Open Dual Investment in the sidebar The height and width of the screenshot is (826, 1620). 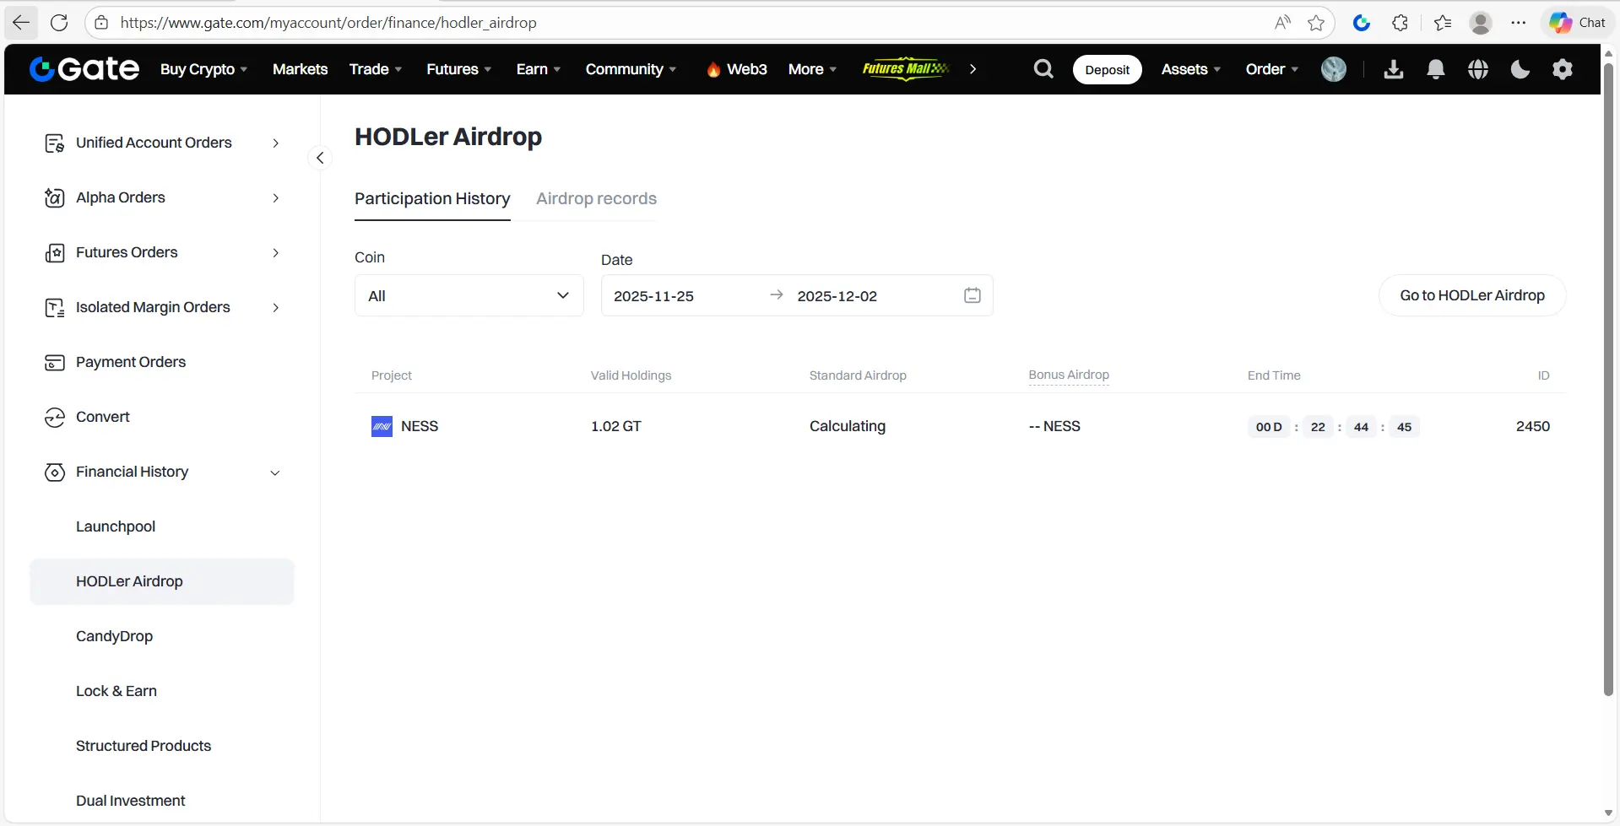[x=131, y=801]
